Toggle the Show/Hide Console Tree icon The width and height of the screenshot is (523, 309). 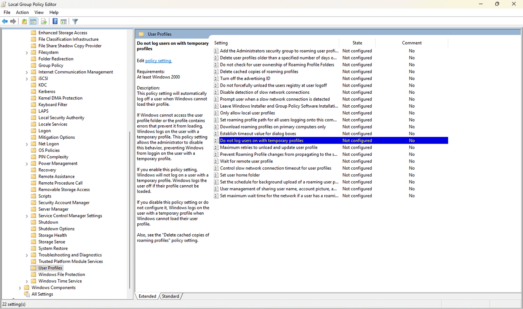coord(33,21)
